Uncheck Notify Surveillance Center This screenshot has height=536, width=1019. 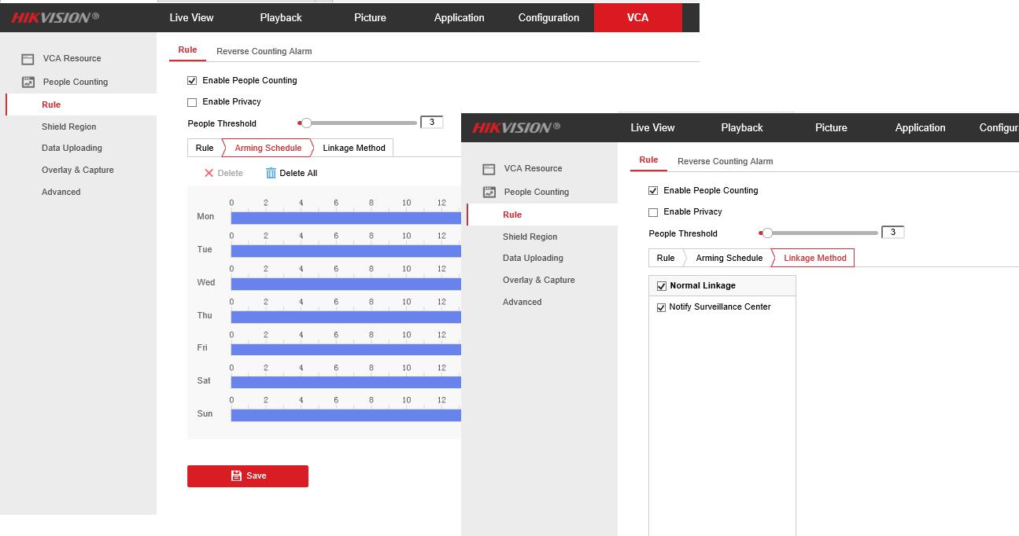[661, 307]
